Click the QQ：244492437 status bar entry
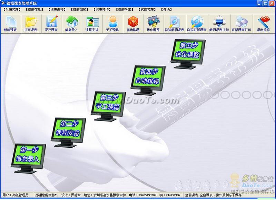Viewport: 276px width, 200px height. [x=170, y=195]
